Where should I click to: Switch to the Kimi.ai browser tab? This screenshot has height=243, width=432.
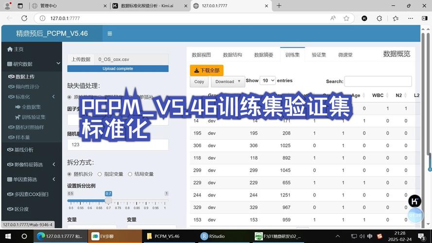pos(150,5)
